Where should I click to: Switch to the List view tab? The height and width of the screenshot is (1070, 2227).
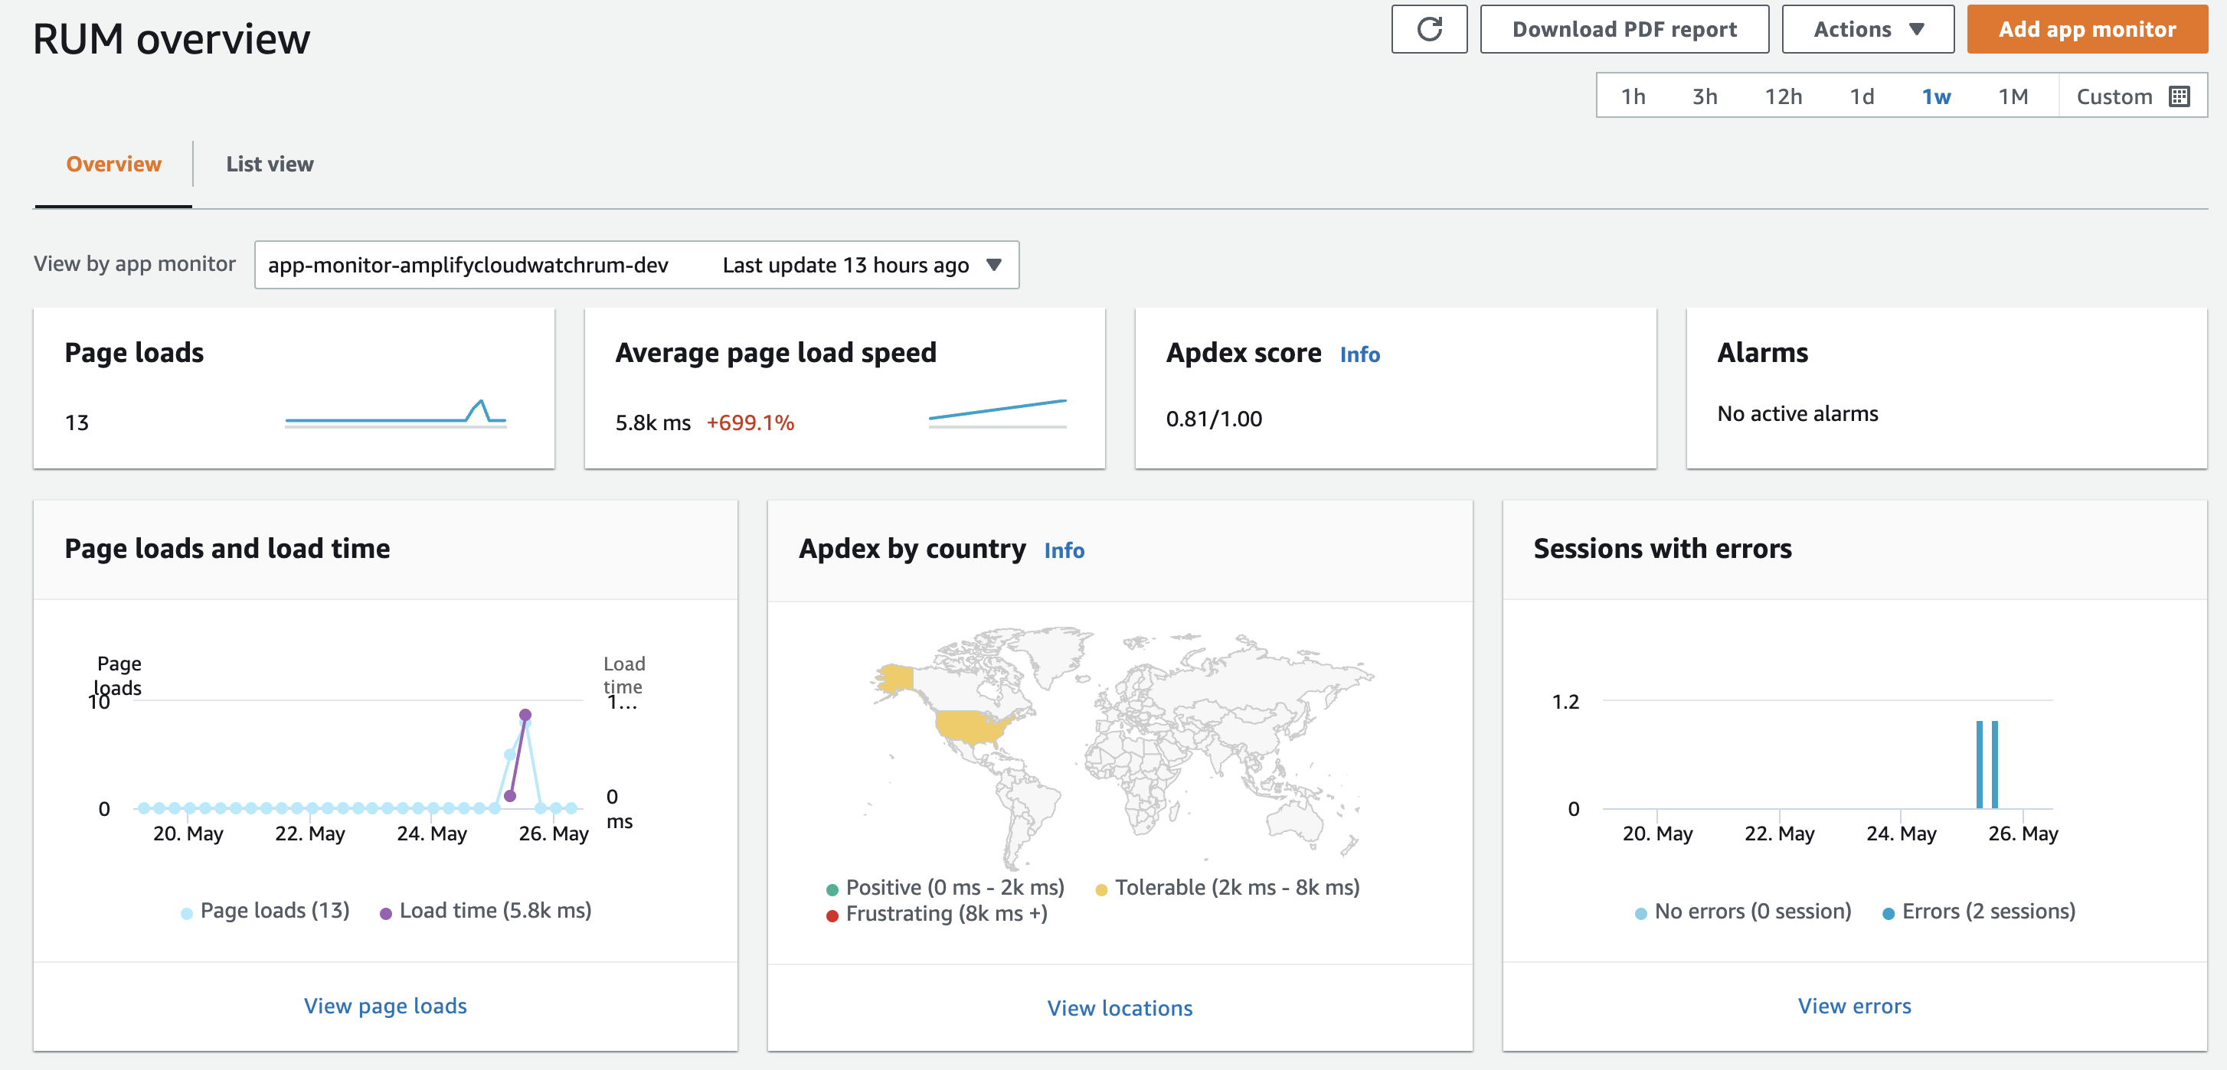(x=270, y=165)
